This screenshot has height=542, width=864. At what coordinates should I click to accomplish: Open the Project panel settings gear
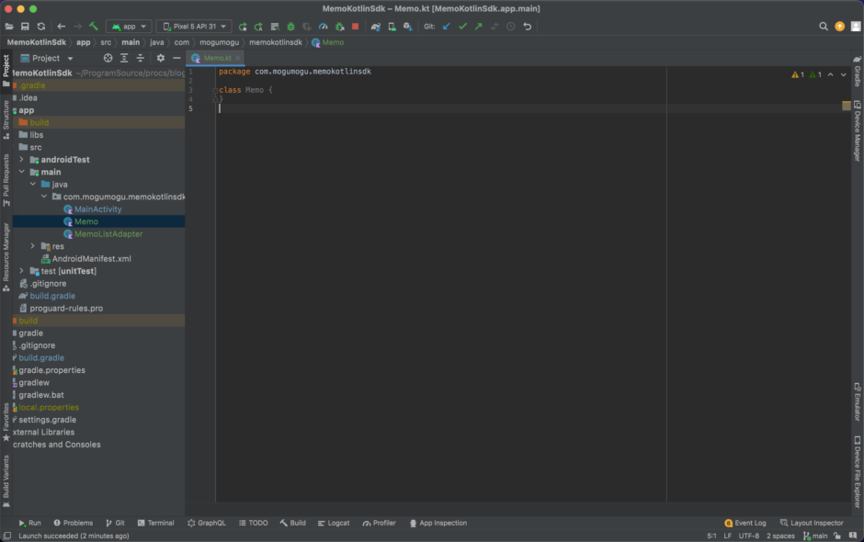click(161, 57)
